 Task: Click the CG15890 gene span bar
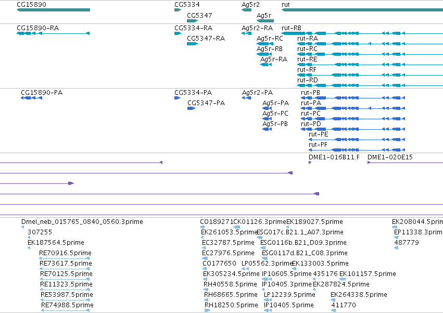[54, 10]
